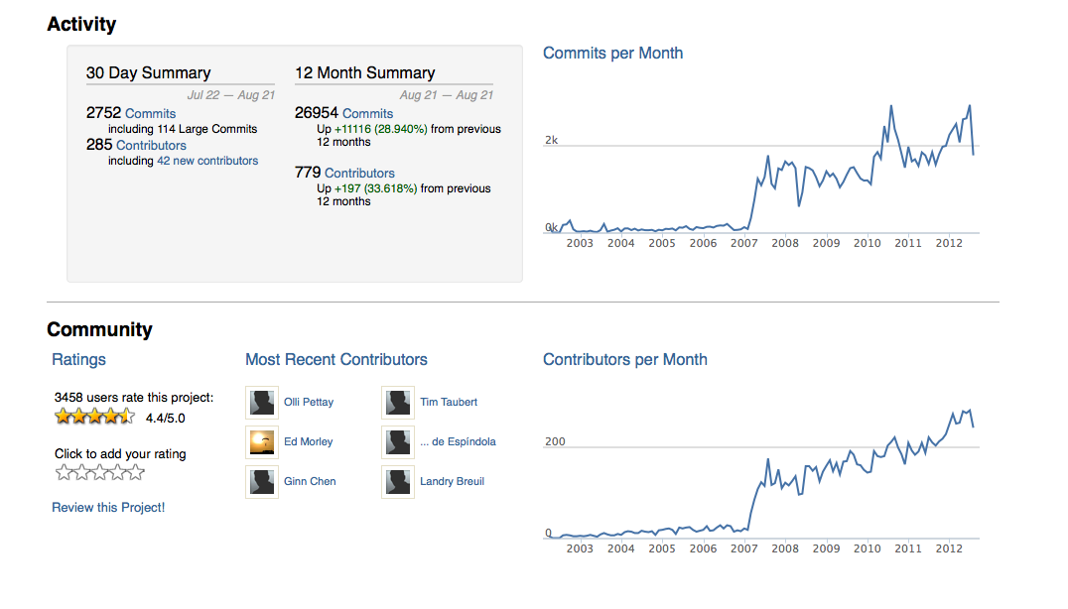
Task: Open Ginn Chen's avatar image
Action: [x=262, y=482]
